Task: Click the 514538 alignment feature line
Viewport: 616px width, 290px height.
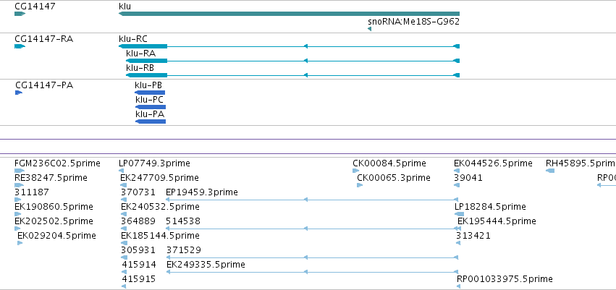Action: tap(312, 229)
